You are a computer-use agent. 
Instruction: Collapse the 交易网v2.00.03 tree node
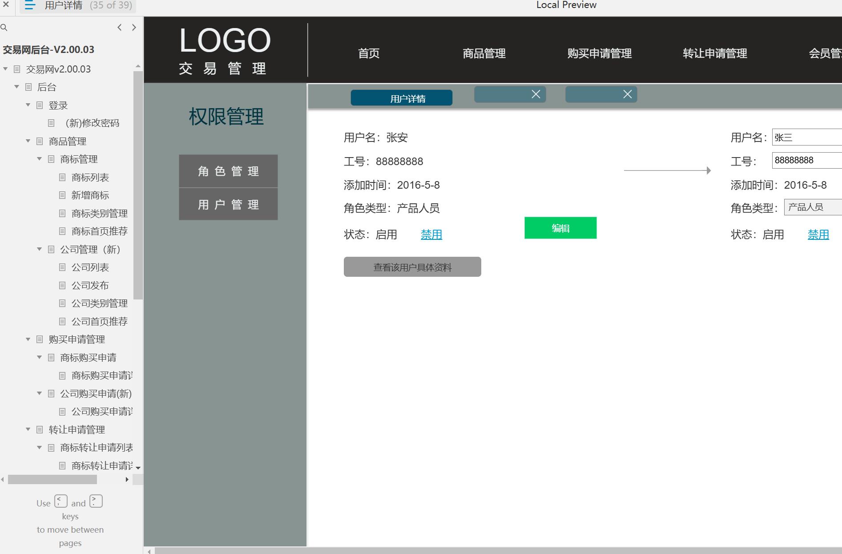[5, 69]
